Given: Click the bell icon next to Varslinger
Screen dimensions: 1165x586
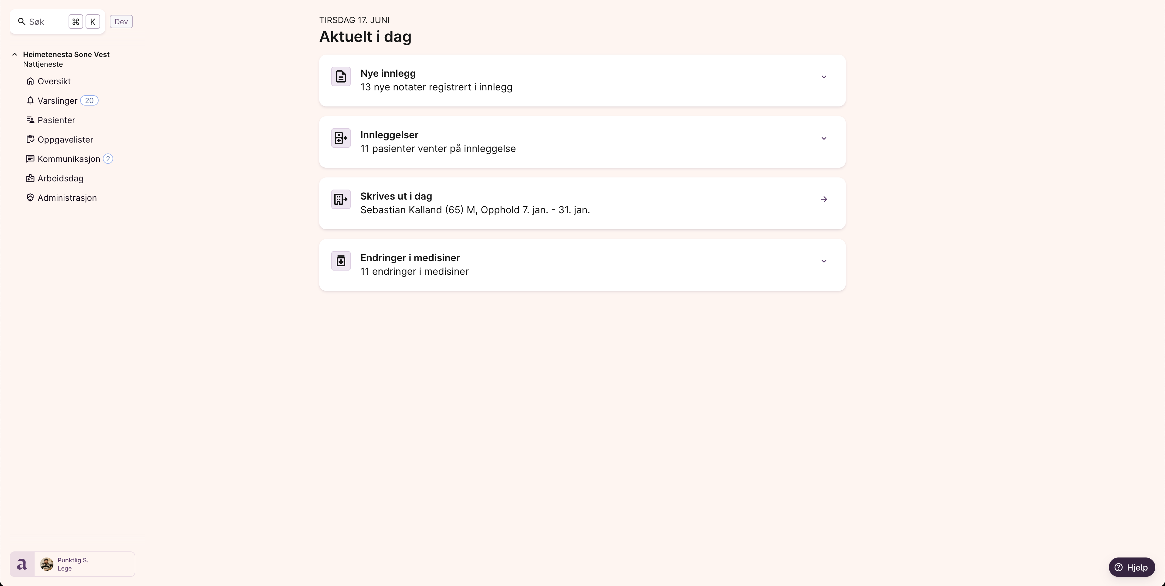Looking at the screenshot, I should [30, 100].
